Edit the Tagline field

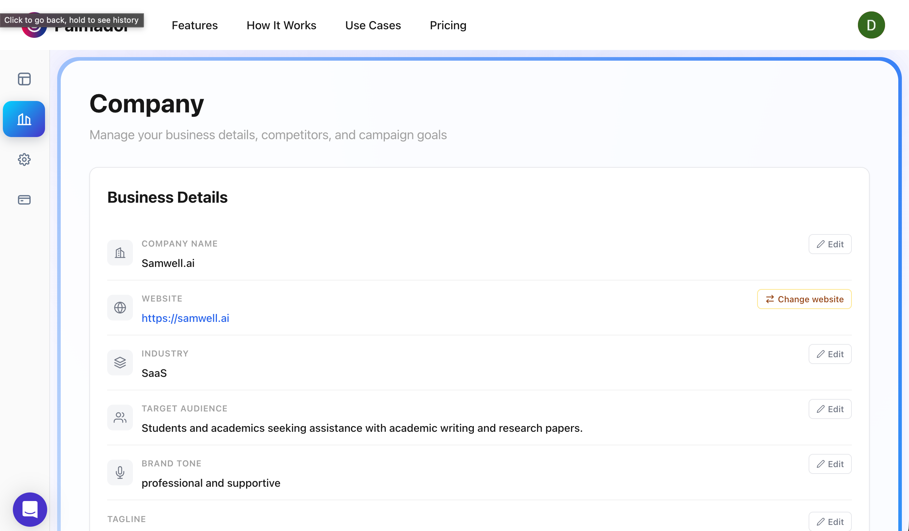[830, 522]
